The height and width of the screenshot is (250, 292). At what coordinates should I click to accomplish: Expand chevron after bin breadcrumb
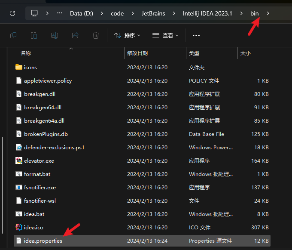[x=268, y=13]
